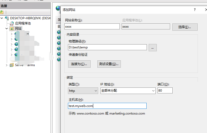The width and height of the screenshot is (207, 133).
Task: Click the first globe icon in site list
Action: click(59, 32)
